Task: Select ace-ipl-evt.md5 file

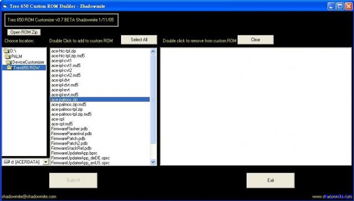Action: pos(65,95)
